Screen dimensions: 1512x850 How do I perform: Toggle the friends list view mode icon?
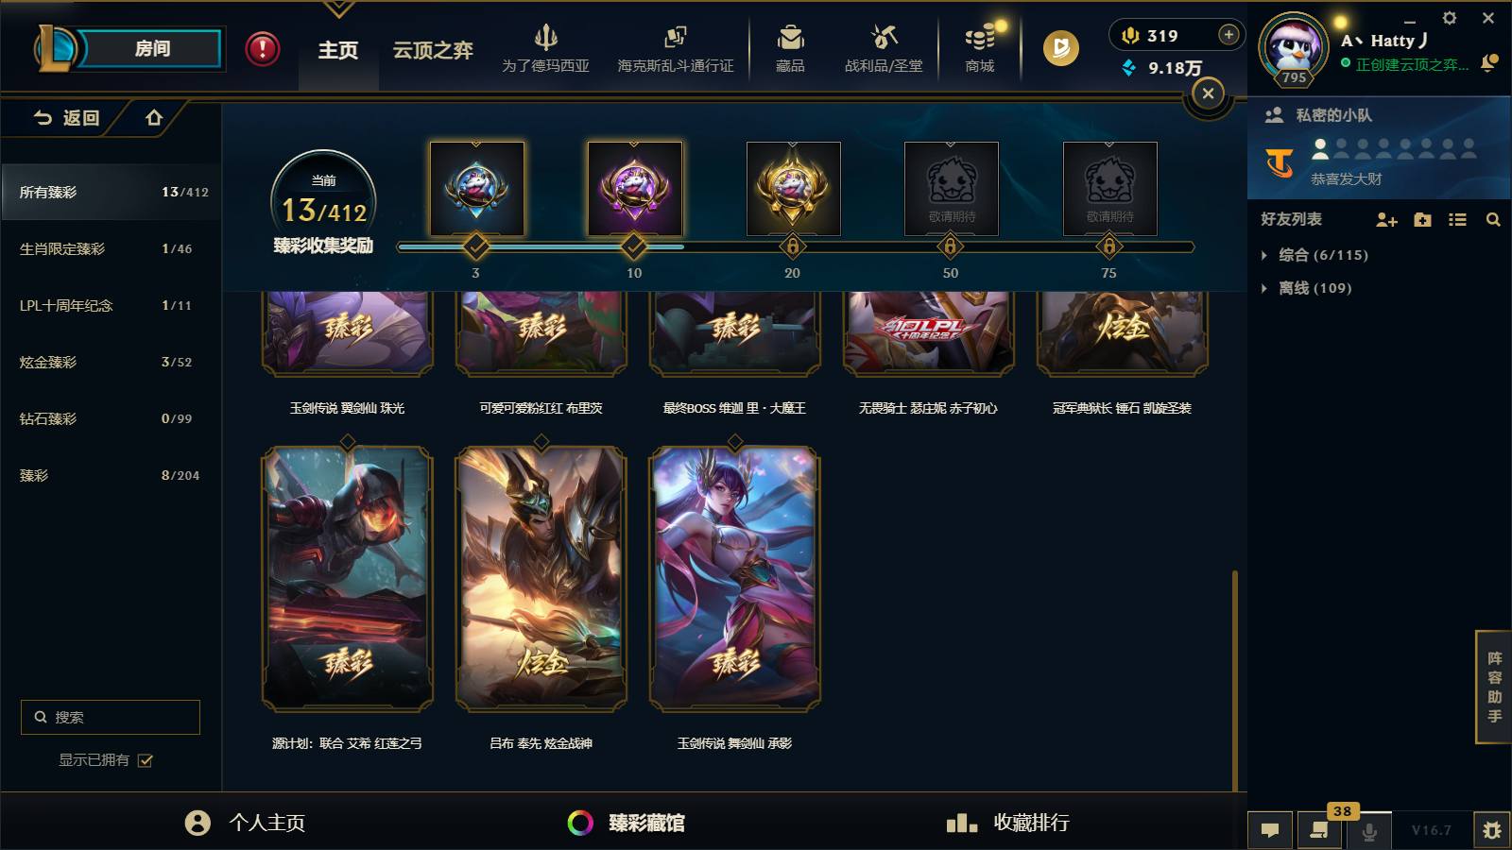coord(1457,219)
